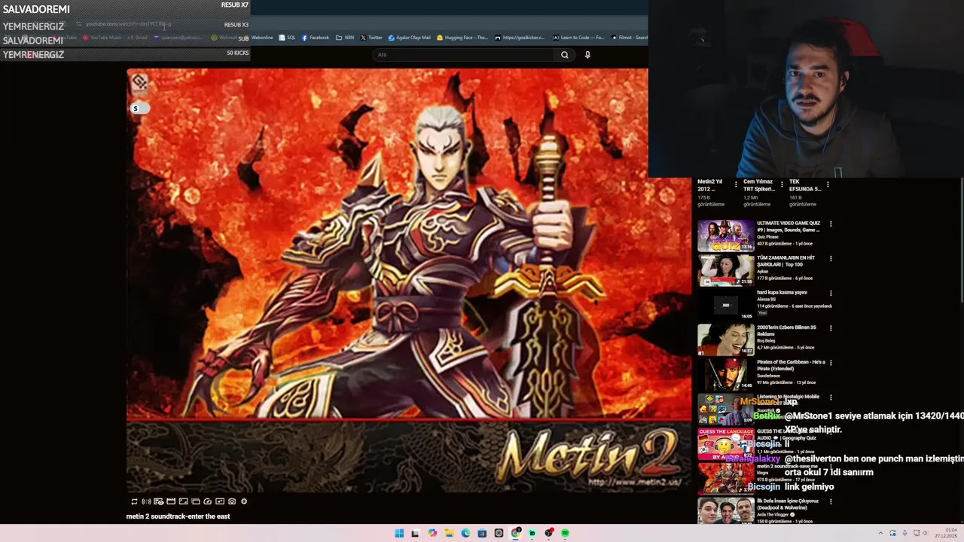
Task: Open more options for Ultimate Video Game Quiz
Action: pyautogui.click(x=831, y=224)
